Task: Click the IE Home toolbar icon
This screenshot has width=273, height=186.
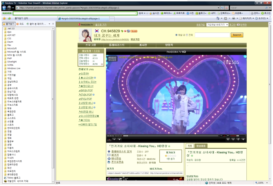Action: tap(218, 18)
